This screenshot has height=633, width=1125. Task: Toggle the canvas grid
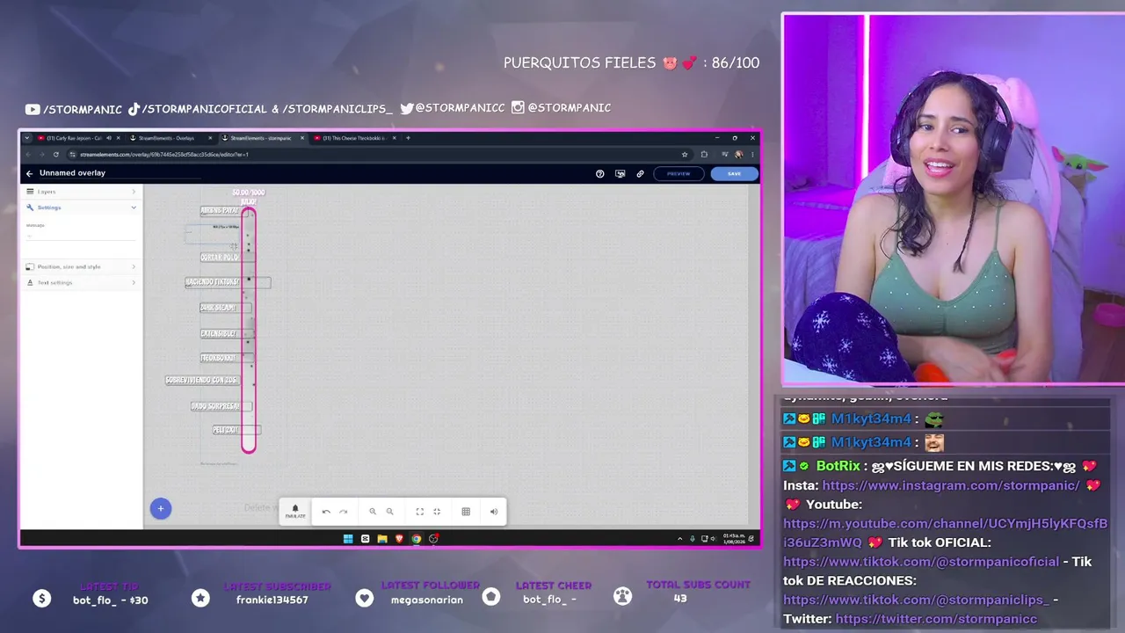[466, 512]
